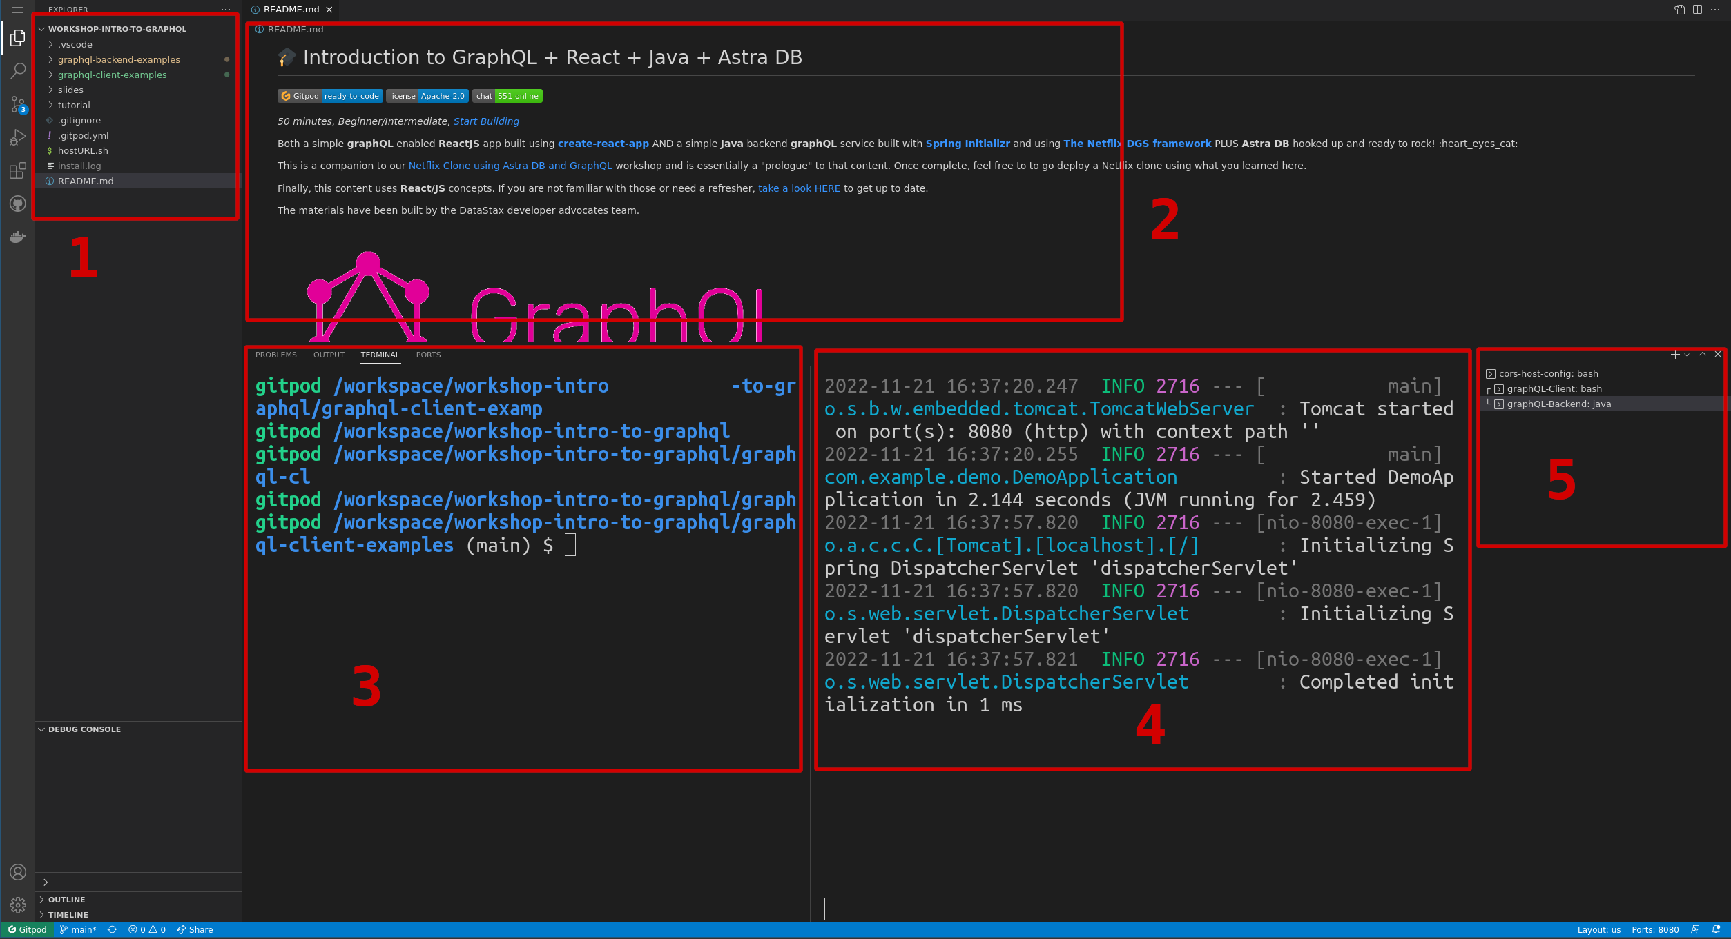Switch to the PORTS panel tab
Screen dimensions: 1731x939
[428, 355]
